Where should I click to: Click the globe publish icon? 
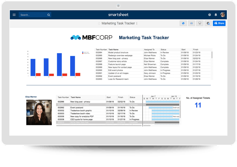[183, 23]
